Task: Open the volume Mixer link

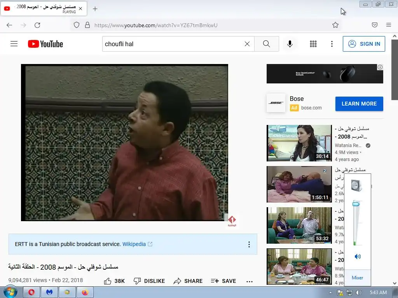Action: coord(358,278)
